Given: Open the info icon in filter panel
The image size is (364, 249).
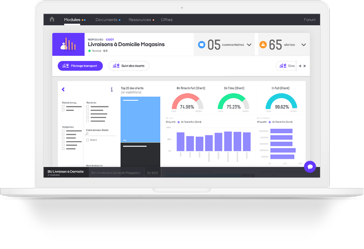Looking at the screenshot, I should pyautogui.click(x=112, y=89).
